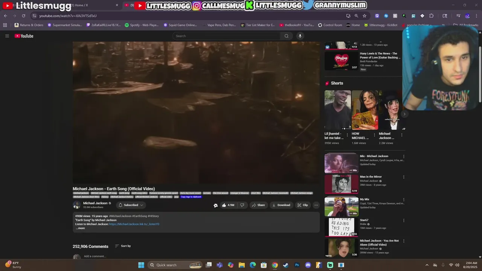This screenshot has height=271, width=482.
Task: Open Microsoft Edge from the taskbar
Action: [x=253, y=265]
